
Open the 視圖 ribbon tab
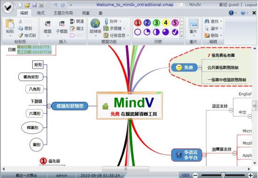(x=85, y=13)
